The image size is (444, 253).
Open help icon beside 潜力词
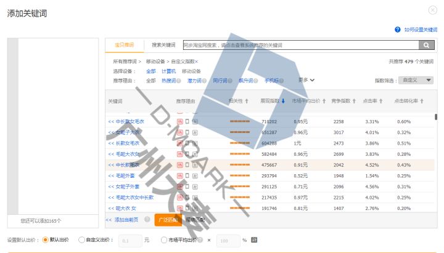click(204, 81)
